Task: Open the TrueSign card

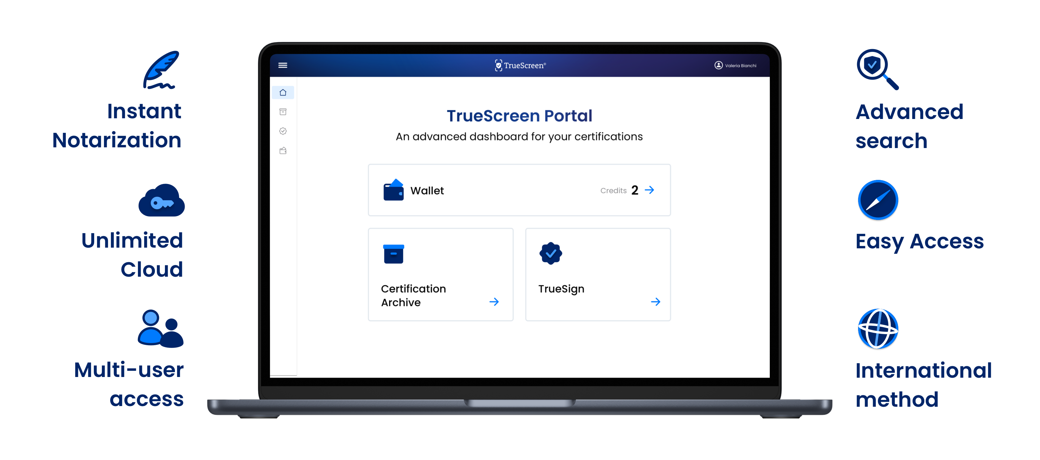Action: coord(598,274)
